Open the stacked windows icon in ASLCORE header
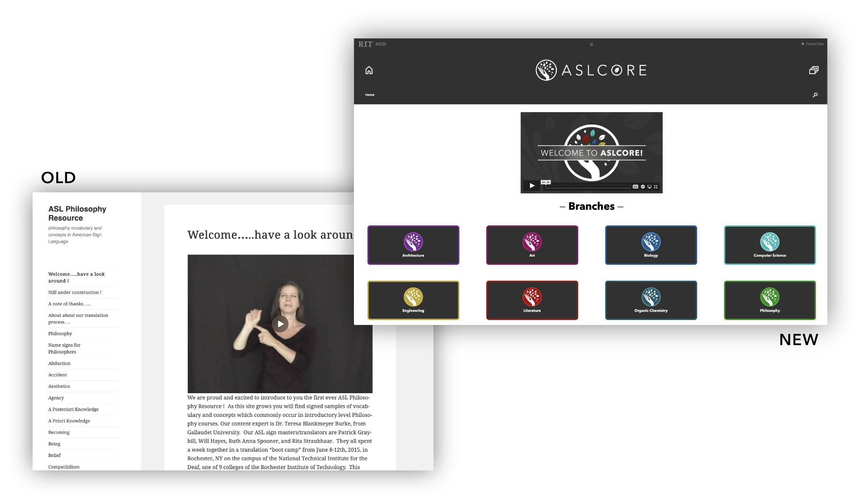This screenshot has height=503, width=866. (x=814, y=70)
